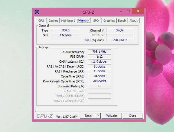Expand the Tools dropdown arrow

[98, 116]
